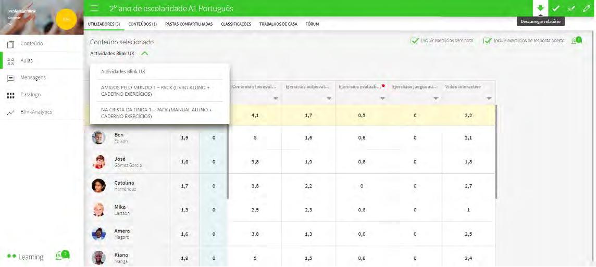Download the report with arrow icon
Screen dimensions: 596x267
click(540, 8)
